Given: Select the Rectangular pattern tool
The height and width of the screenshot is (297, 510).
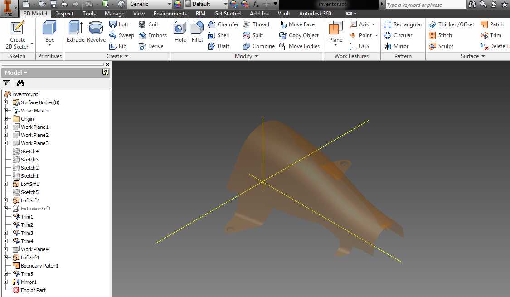Looking at the screenshot, I should (x=403, y=24).
